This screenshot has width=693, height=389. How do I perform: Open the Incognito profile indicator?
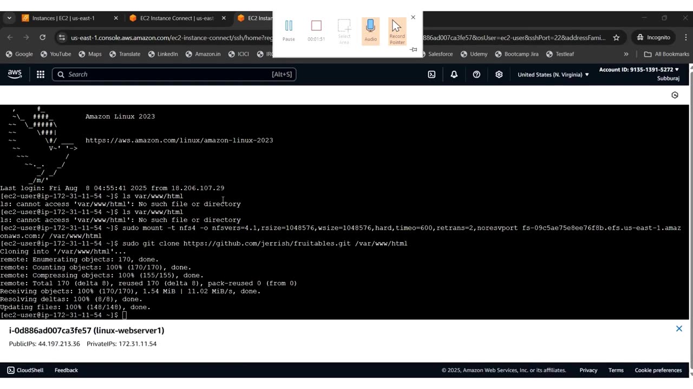pyautogui.click(x=653, y=37)
